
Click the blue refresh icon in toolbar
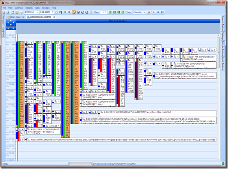click(162, 12)
